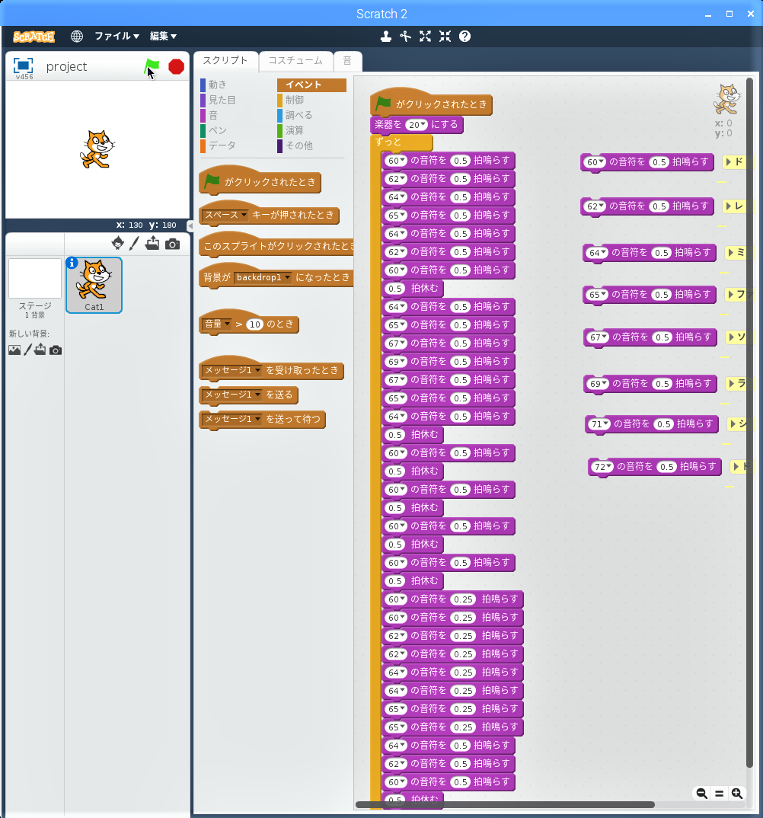This screenshot has width=763, height=818.
Task: Switch stage to full screen presentation mode
Action: [x=23, y=66]
